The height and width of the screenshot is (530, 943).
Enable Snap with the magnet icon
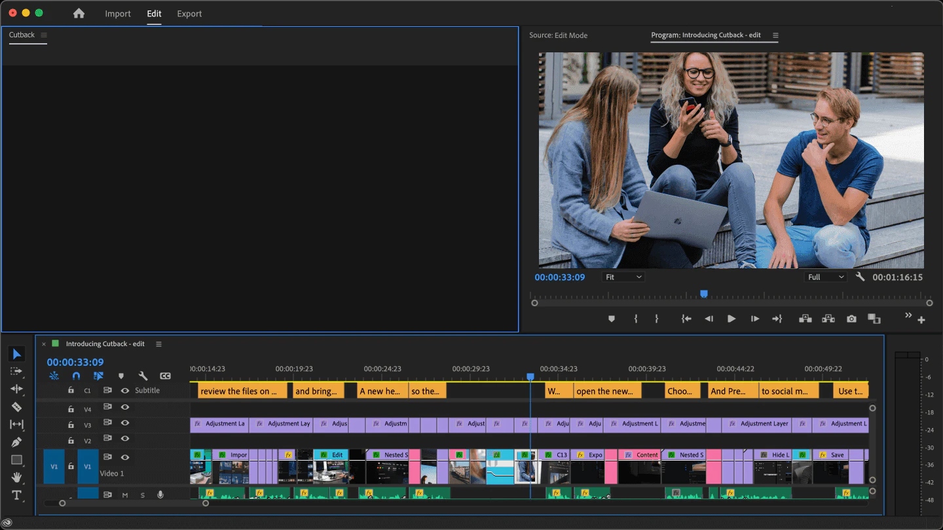(x=75, y=376)
